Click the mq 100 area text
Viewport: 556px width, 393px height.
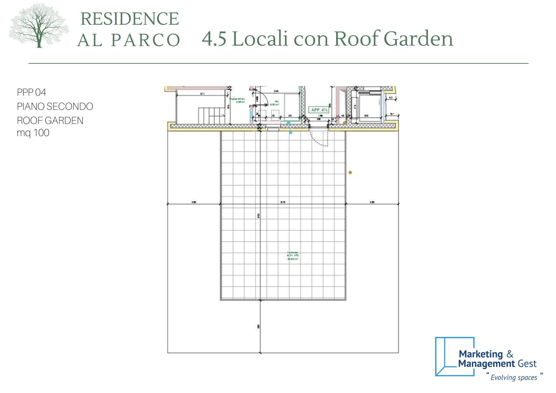tap(33, 133)
